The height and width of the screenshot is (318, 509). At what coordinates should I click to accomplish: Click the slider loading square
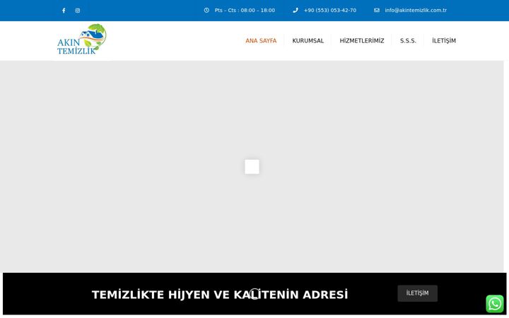[x=252, y=167]
